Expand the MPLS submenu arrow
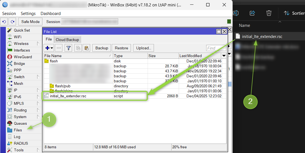Viewport: 305px width, 153px height. (38, 103)
